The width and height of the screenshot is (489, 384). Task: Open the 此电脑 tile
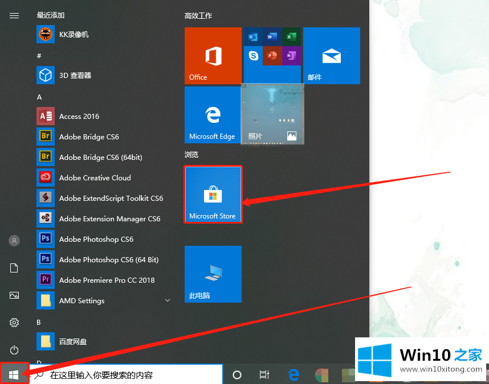213,274
